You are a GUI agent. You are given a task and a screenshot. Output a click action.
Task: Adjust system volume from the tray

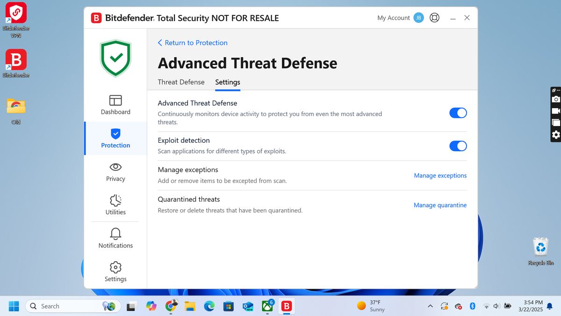496,306
